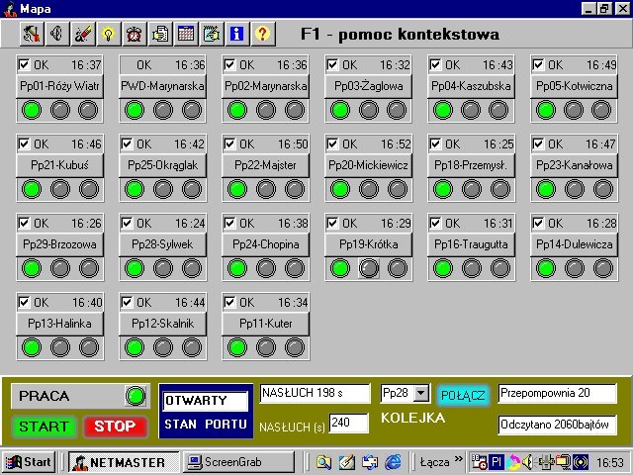
Task: Open the Pp22-Majster station button
Action: click(266, 165)
